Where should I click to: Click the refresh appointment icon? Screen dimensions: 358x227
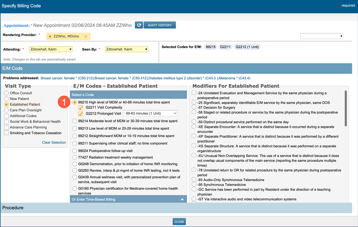pyautogui.click(x=139, y=25)
